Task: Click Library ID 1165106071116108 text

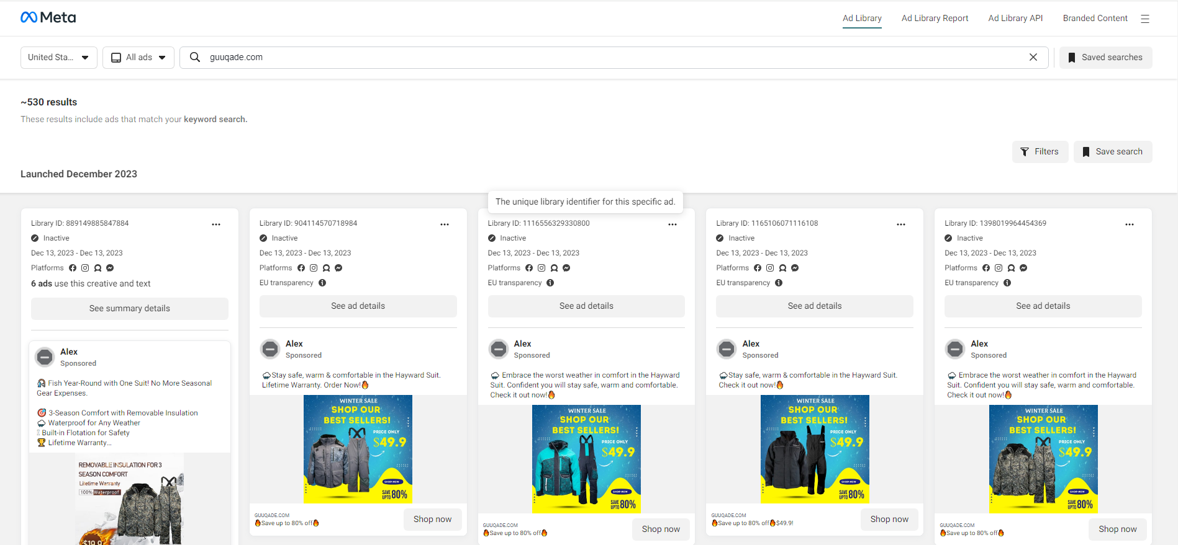Action: click(767, 223)
